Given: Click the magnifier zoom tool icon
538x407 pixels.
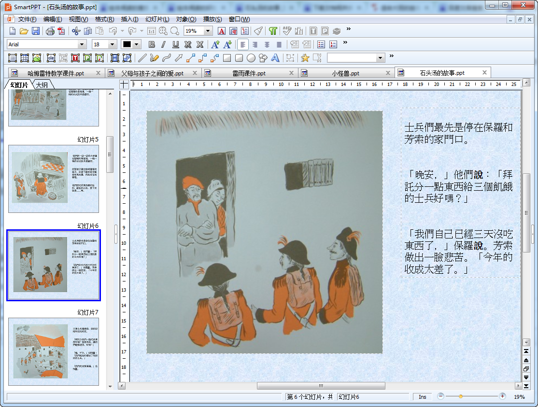Looking at the screenshot, I should [x=175, y=31].
